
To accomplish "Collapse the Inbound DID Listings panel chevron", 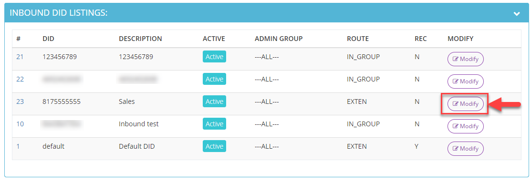I will 516,13.
